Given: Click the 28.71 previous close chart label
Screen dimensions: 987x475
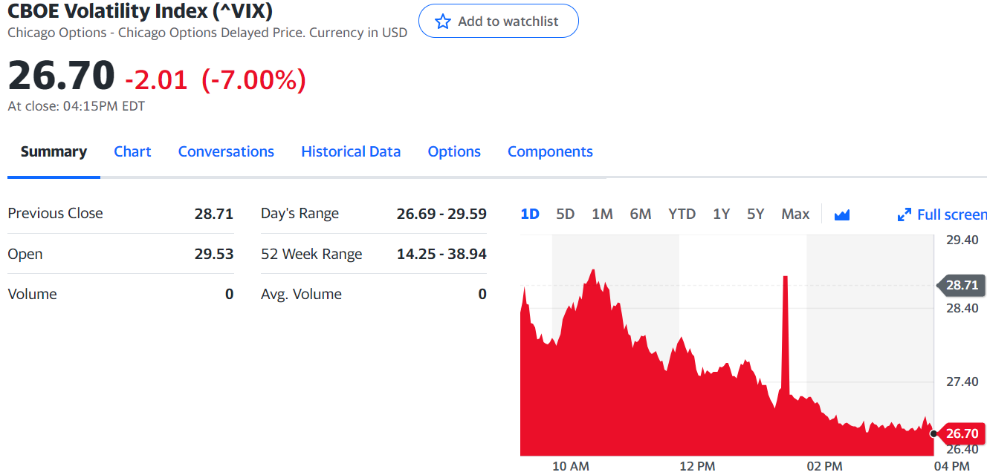Looking at the screenshot, I should click(x=961, y=285).
